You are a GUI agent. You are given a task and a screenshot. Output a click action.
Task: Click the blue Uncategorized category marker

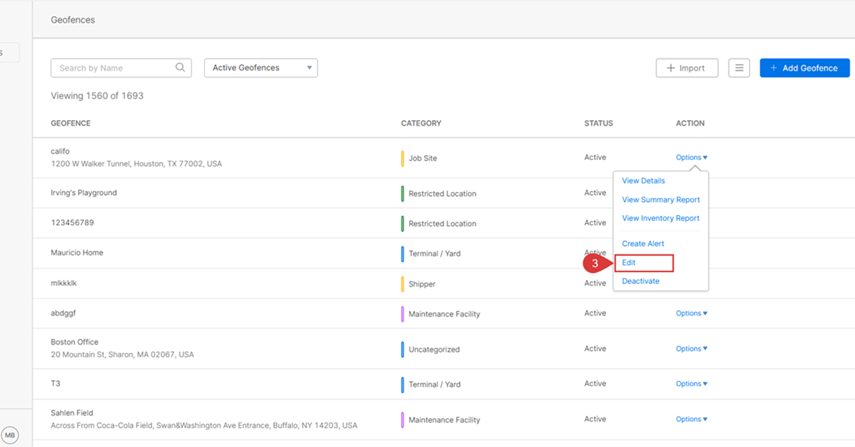(x=402, y=349)
